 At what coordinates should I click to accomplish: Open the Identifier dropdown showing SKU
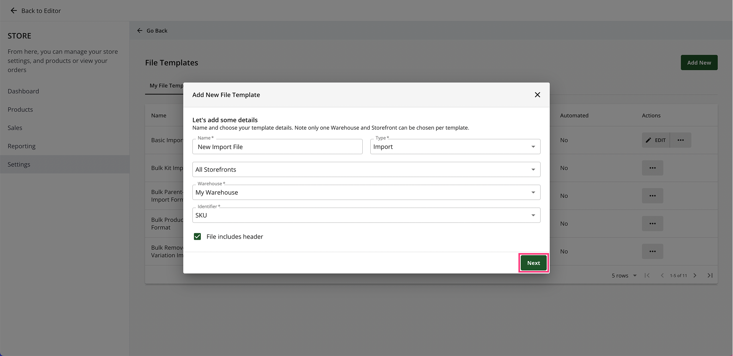click(366, 215)
